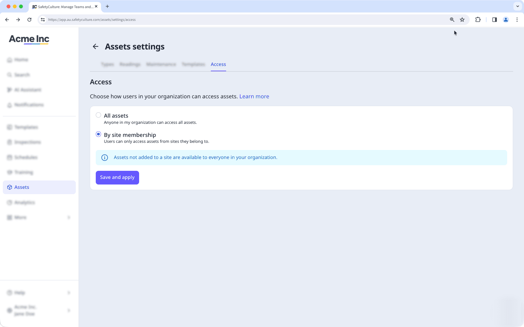
Task: Expand the Jane Doe account menu
Action: [69, 310]
